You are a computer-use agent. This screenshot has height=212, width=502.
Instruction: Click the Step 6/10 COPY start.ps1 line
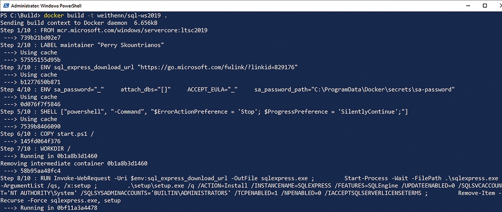[x=47, y=134]
